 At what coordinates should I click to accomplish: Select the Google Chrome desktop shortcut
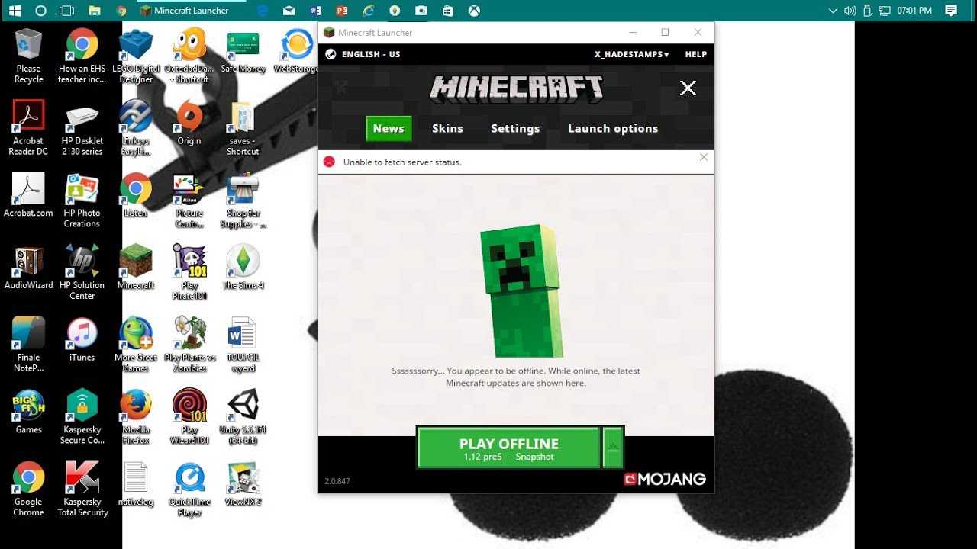click(x=28, y=490)
